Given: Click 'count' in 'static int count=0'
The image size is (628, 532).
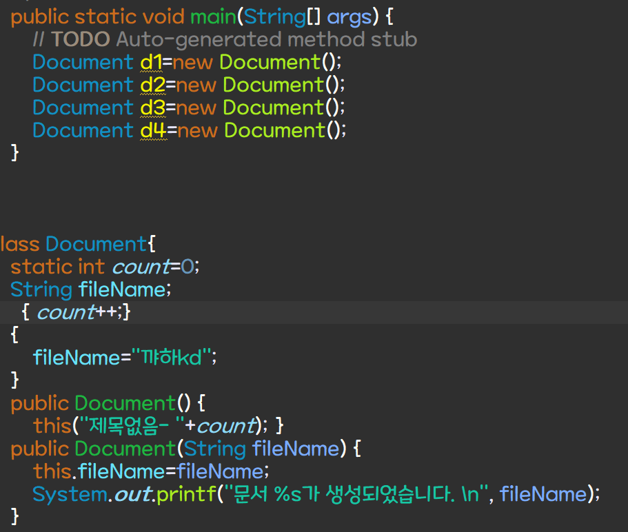Looking at the screenshot, I should pos(141,267).
